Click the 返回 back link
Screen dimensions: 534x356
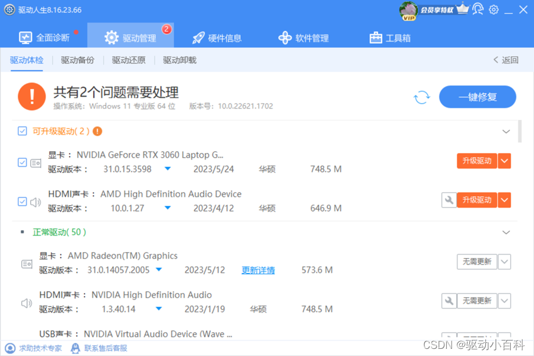[x=506, y=61]
